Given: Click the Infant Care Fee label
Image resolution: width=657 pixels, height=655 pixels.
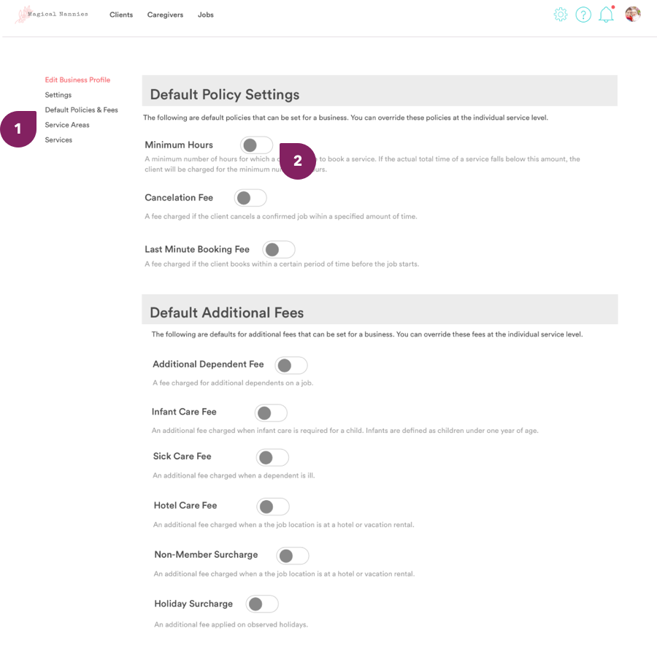Looking at the screenshot, I should 184,412.
